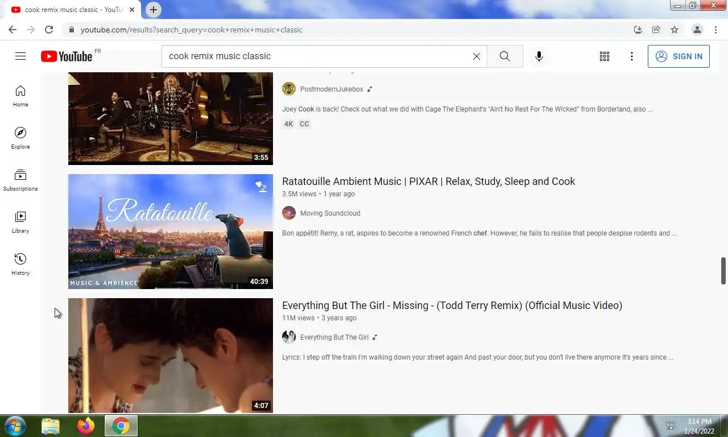The width and height of the screenshot is (728, 437).
Task: Start voice search with the microphone icon
Action: click(x=539, y=56)
